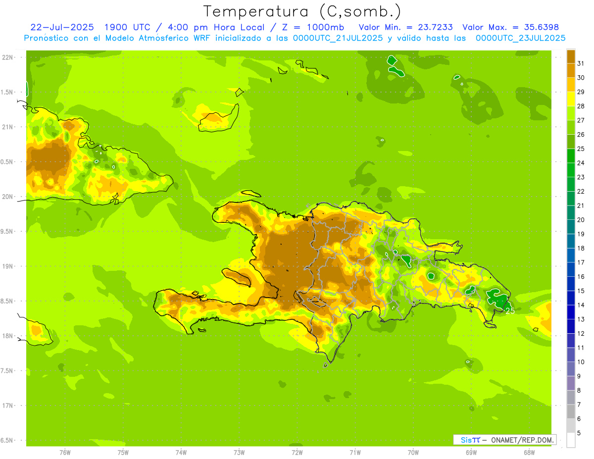Click the "73W" longitude label

pos(239,453)
